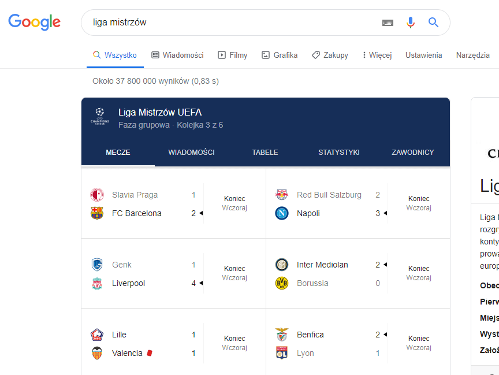Open the Ustawienia settings menu
This screenshot has width=499, height=375.
tap(423, 55)
